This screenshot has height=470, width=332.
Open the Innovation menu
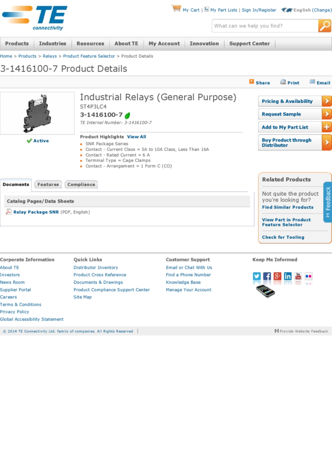coord(204,44)
